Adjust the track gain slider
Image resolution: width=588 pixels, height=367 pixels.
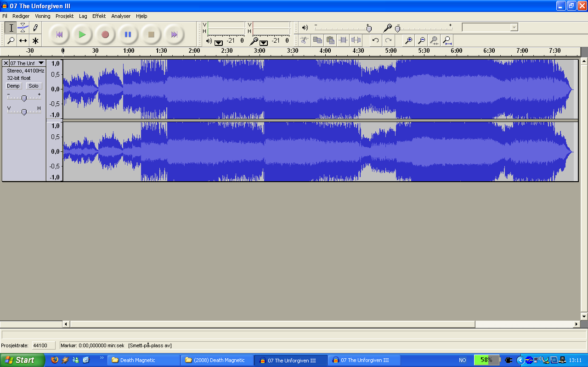tap(24, 98)
